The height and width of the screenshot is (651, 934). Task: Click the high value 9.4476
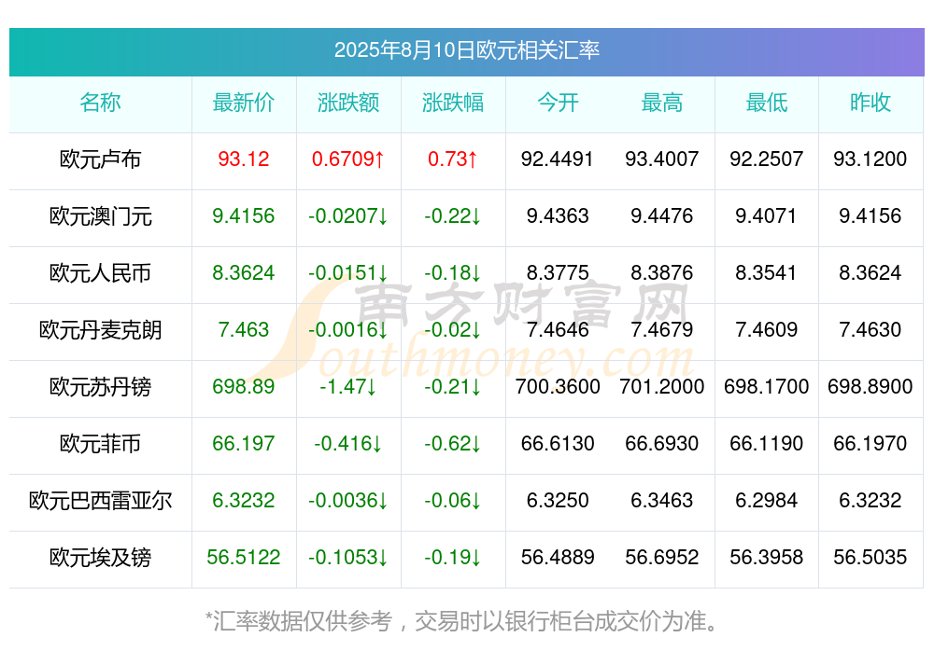click(x=662, y=215)
